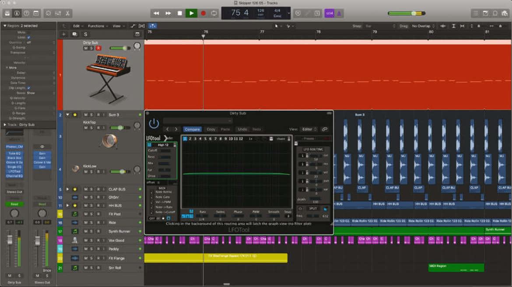This screenshot has width=512, height=287.
Task: Open the Drag mode No Overlap dropdown
Action: (x=423, y=26)
